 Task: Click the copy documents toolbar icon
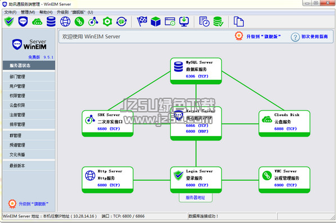pyautogui.click(x=238, y=21)
